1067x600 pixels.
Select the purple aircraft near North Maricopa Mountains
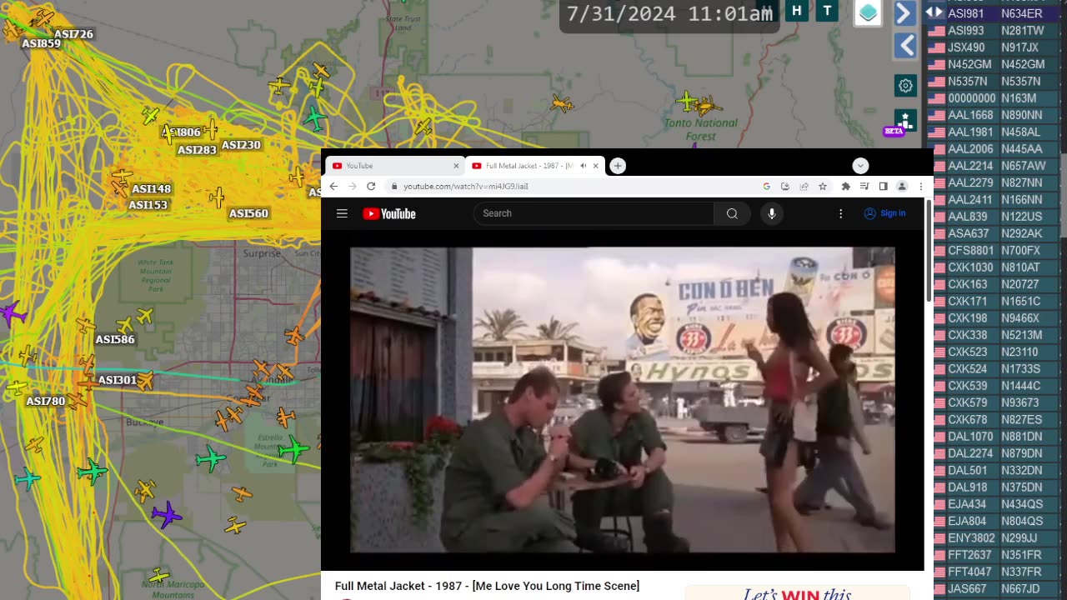[x=166, y=515]
